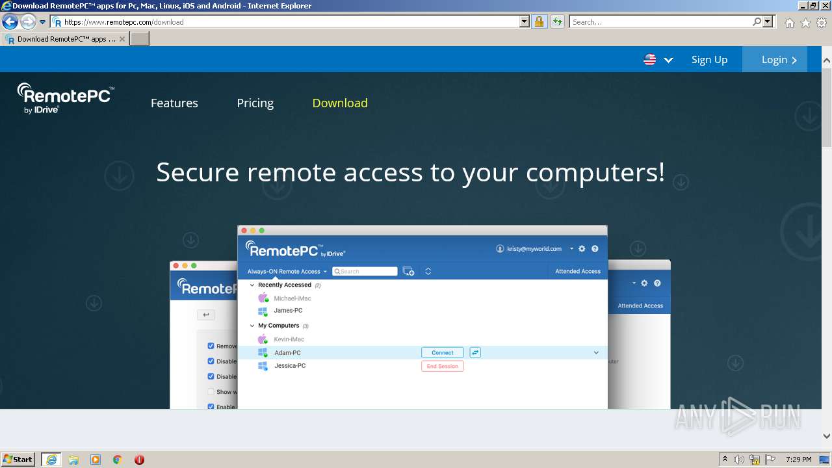Open the Windows Start menu
Viewport: 832px width, 468px height.
[18, 460]
